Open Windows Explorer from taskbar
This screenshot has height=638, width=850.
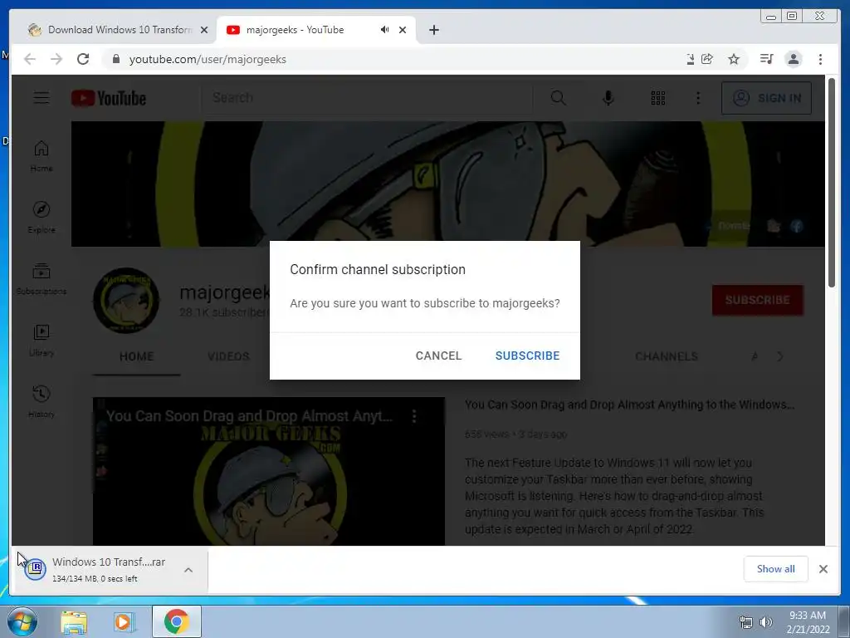click(x=74, y=621)
